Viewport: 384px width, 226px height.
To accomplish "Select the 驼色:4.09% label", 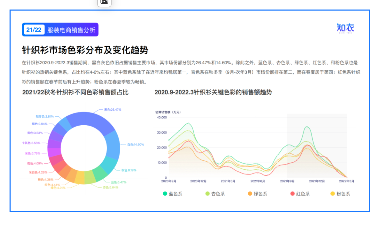I will (x=35, y=163).
